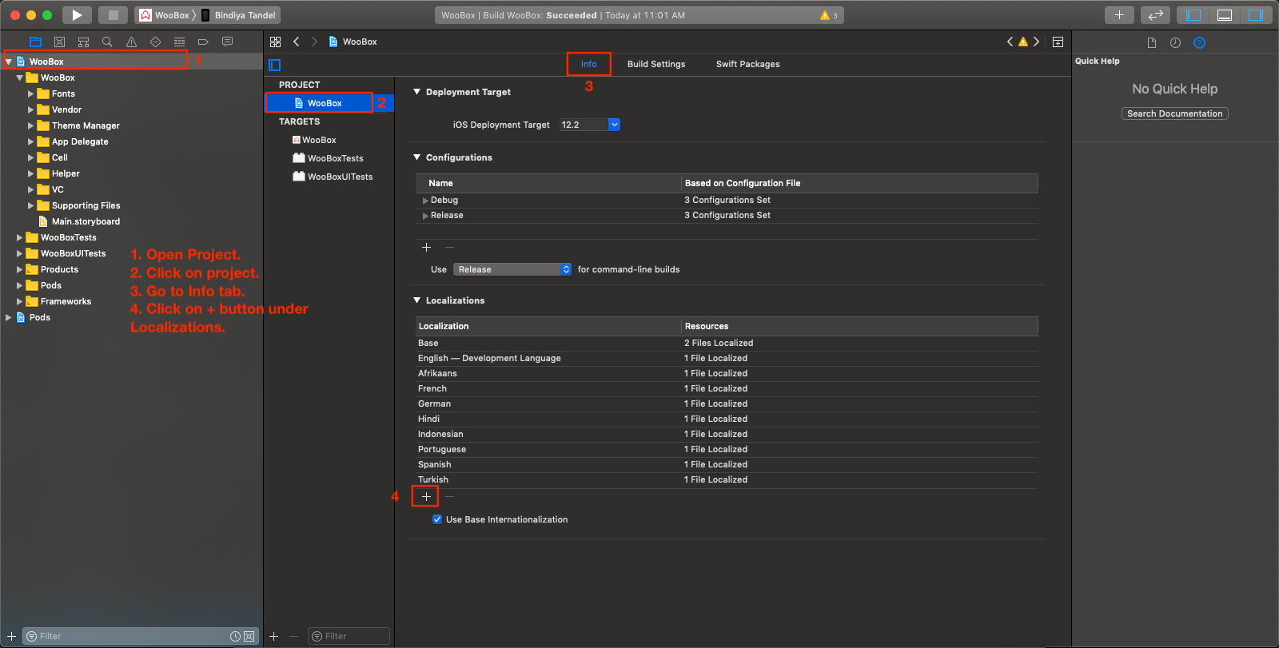Expand the Vendor folder
The image size is (1279, 648).
coord(30,109)
